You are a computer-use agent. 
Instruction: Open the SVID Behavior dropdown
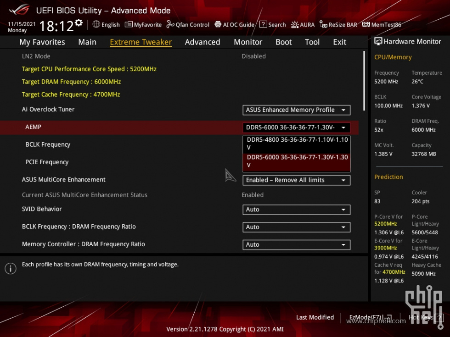(297, 210)
